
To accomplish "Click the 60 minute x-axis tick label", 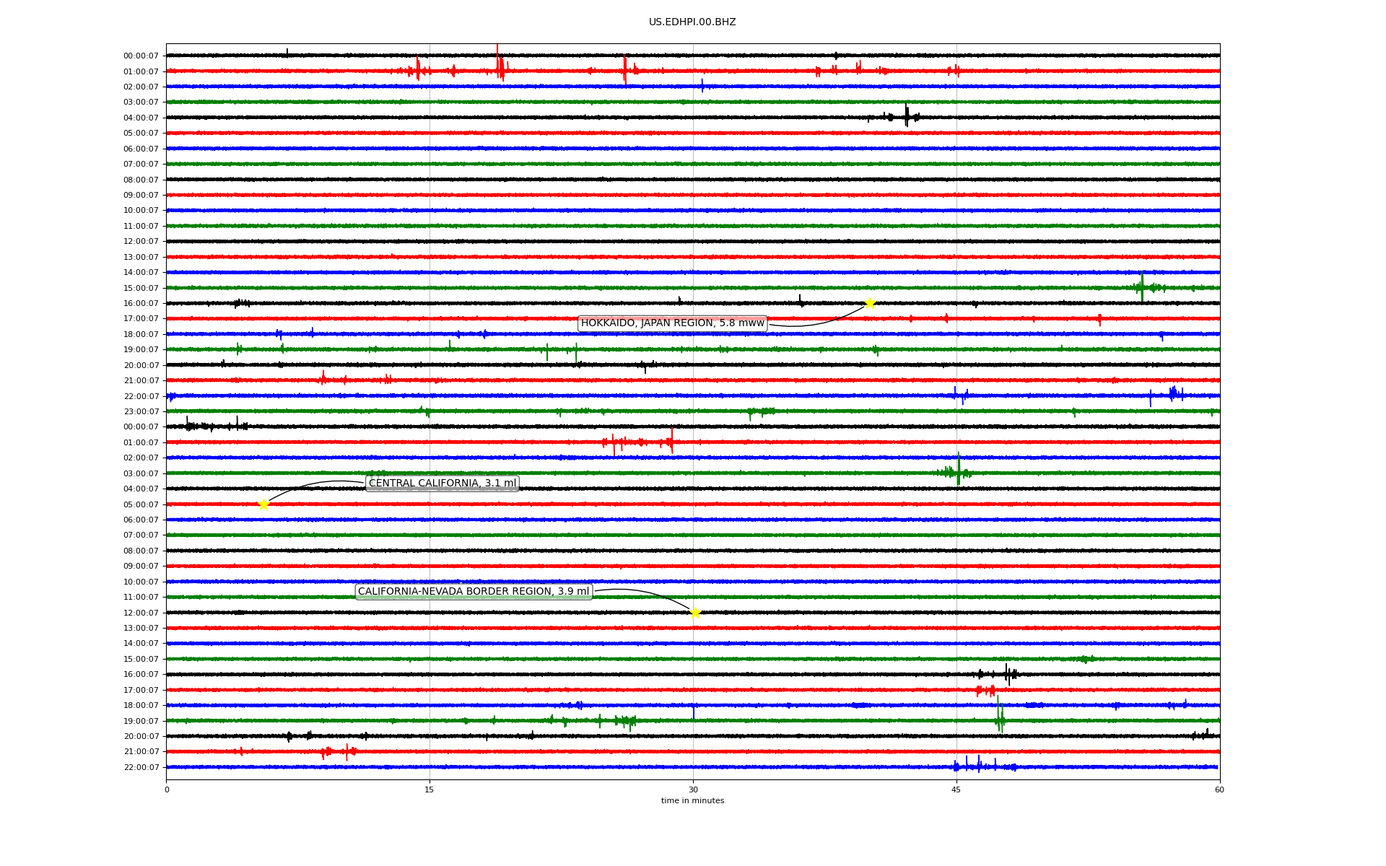I will 1219,790.
